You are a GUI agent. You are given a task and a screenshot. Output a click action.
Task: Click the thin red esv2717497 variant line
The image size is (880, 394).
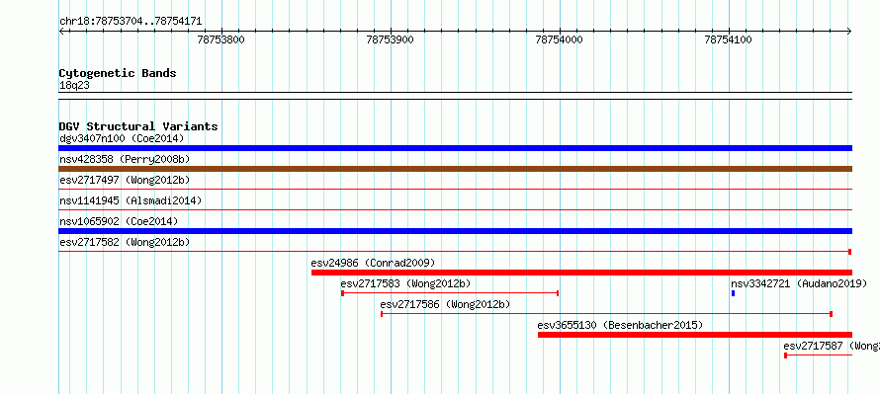(x=455, y=190)
